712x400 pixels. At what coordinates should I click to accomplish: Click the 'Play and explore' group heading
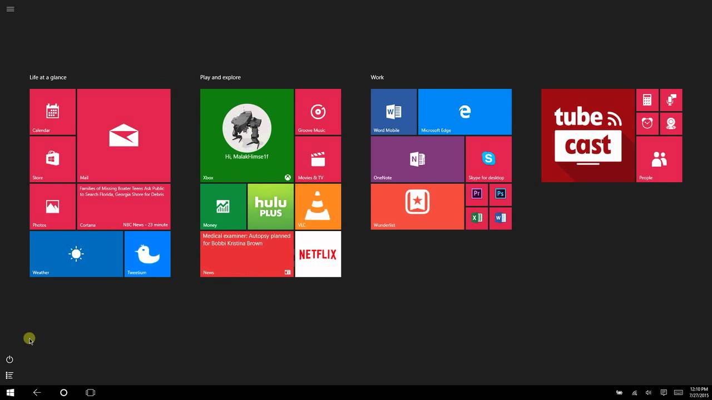tap(220, 77)
